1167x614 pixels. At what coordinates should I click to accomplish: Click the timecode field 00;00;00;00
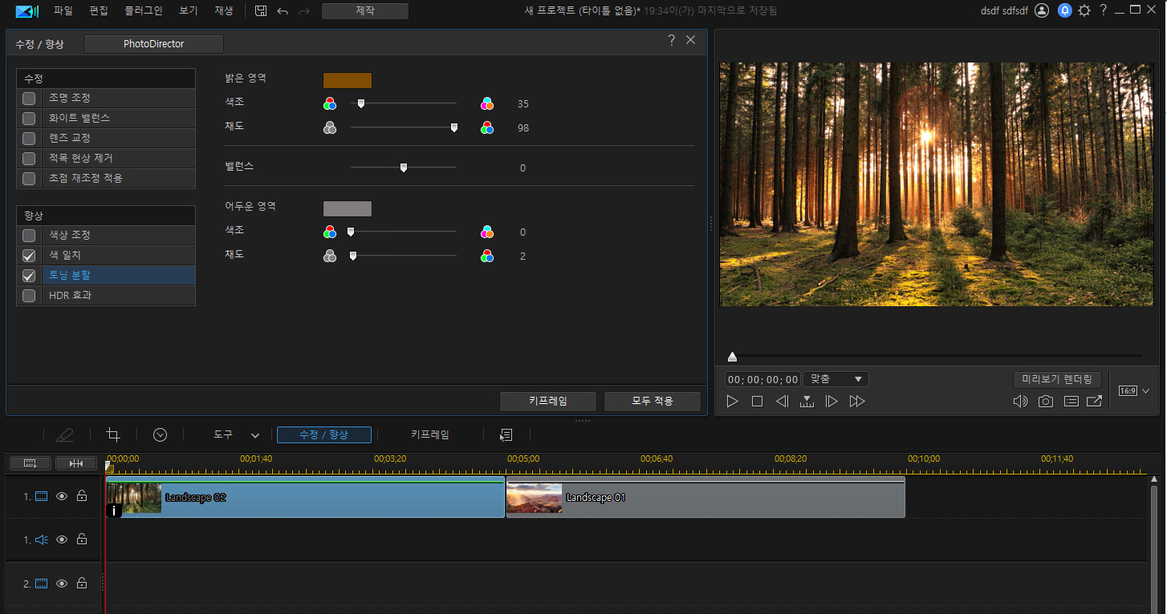(762, 379)
